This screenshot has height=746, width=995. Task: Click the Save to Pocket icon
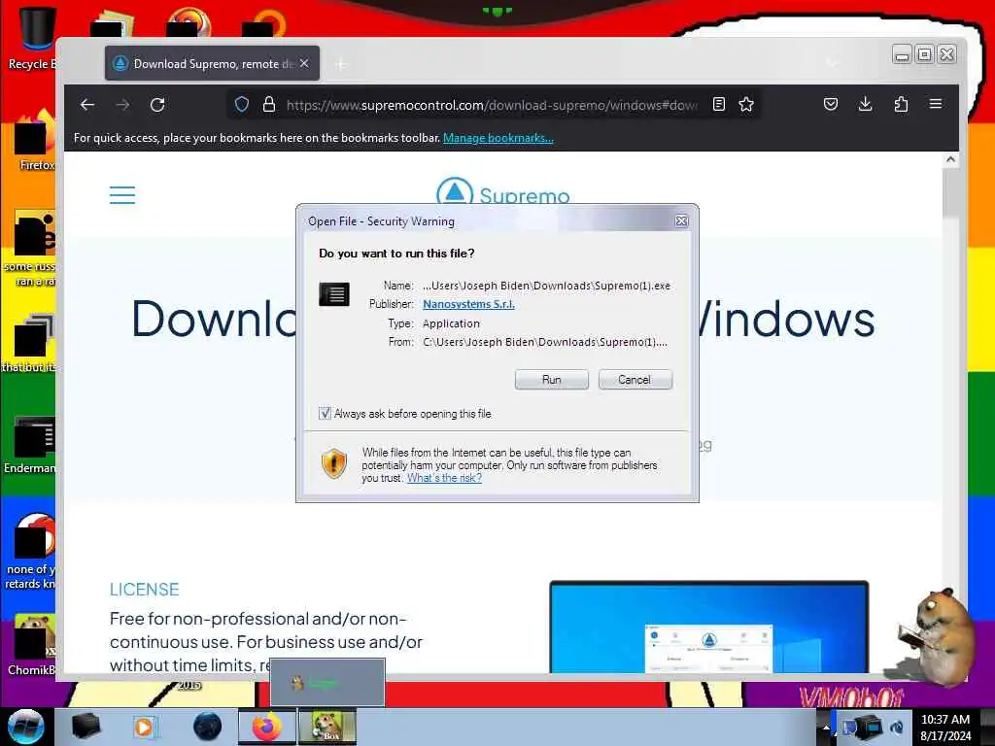[x=831, y=104]
